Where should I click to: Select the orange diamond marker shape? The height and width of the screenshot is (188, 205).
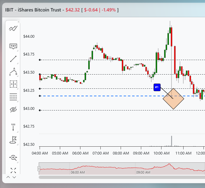(x=173, y=99)
